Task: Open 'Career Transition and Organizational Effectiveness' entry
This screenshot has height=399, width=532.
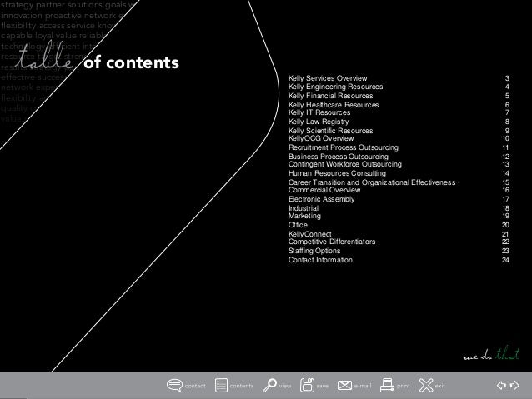Action: [x=372, y=182]
